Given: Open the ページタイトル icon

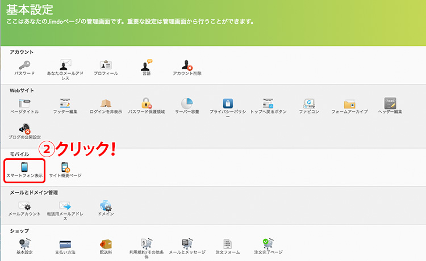Looking at the screenshot, I should (24, 103).
